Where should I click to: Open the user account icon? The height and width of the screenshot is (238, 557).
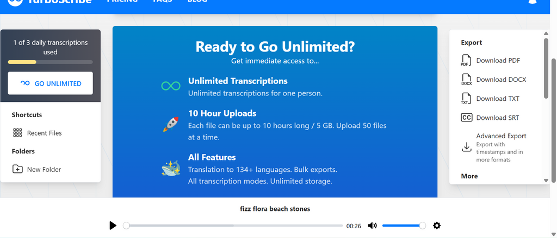coord(533,2)
